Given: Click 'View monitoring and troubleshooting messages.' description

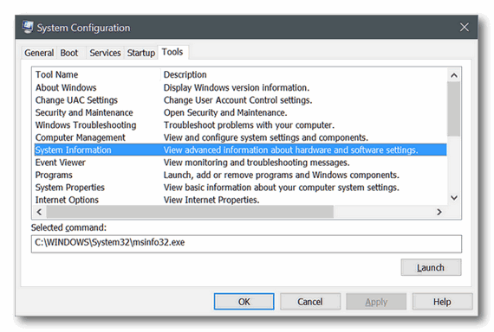Looking at the screenshot, I should tap(257, 163).
